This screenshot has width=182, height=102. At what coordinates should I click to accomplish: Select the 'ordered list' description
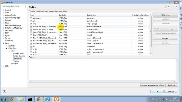(x=91, y=46)
